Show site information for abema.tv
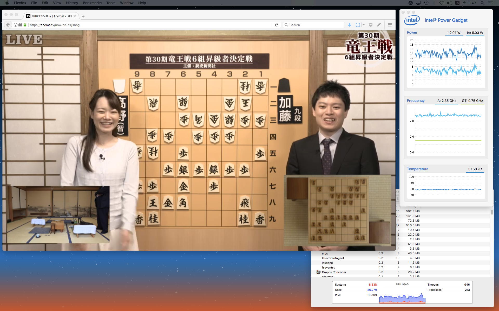Screen dimensions: 499x311 pos(16,25)
